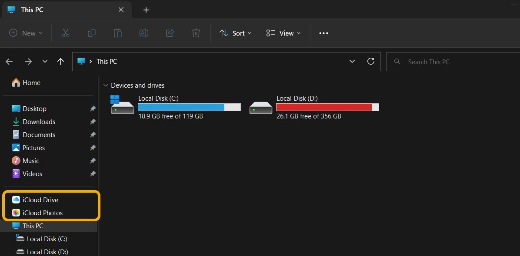
Task: Cut the selection using the scissors icon
Action: click(x=66, y=33)
